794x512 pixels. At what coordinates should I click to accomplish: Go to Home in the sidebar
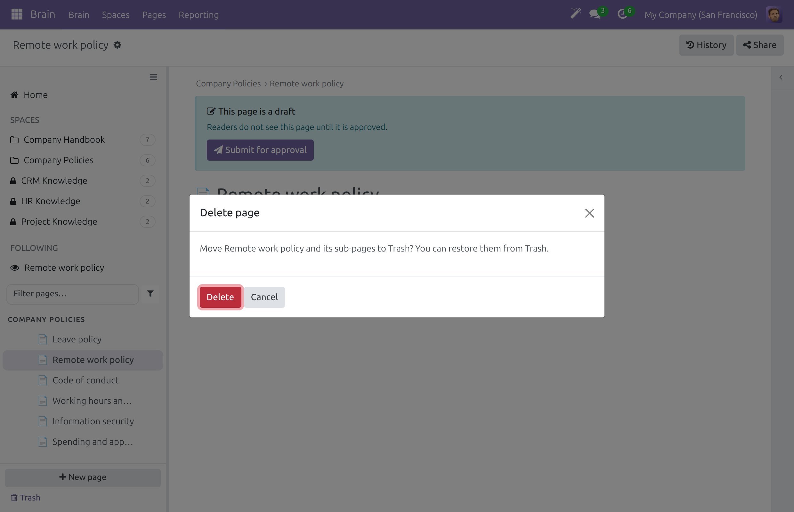point(83,95)
